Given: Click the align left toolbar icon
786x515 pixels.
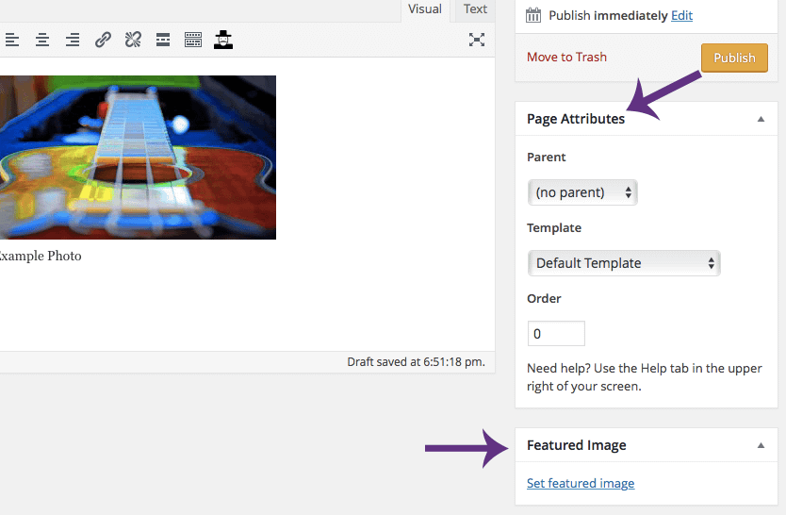Looking at the screenshot, I should point(12,40).
